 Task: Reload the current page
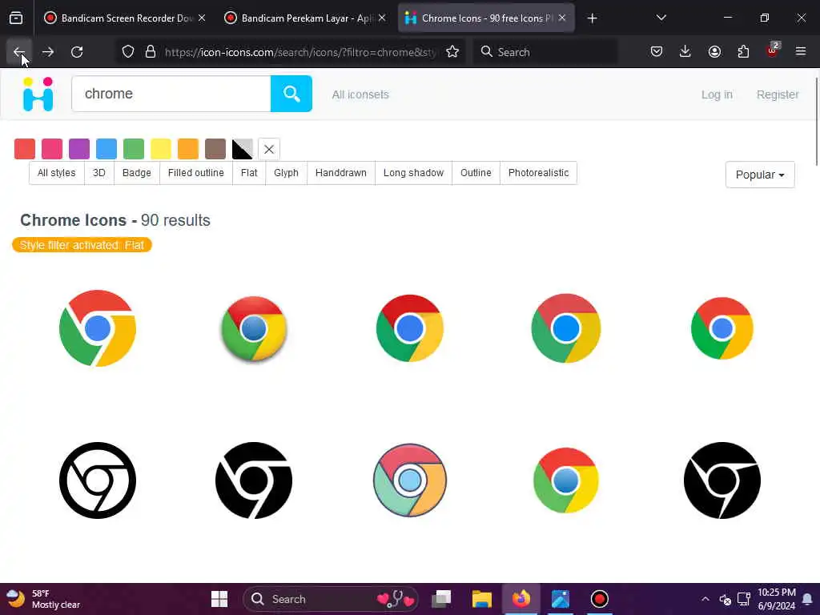(x=77, y=52)
